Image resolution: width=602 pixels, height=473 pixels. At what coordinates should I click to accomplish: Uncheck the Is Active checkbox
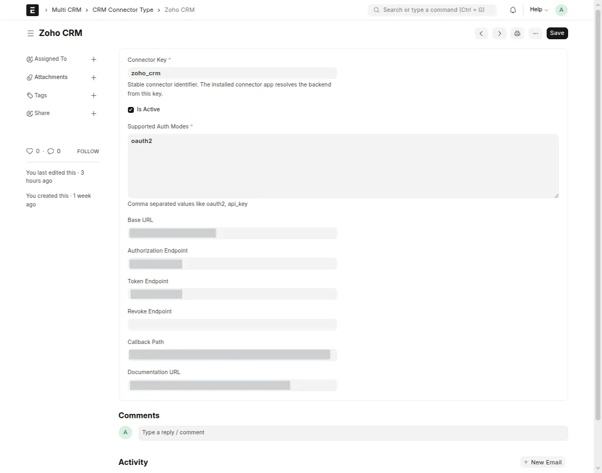coord(131,110)
